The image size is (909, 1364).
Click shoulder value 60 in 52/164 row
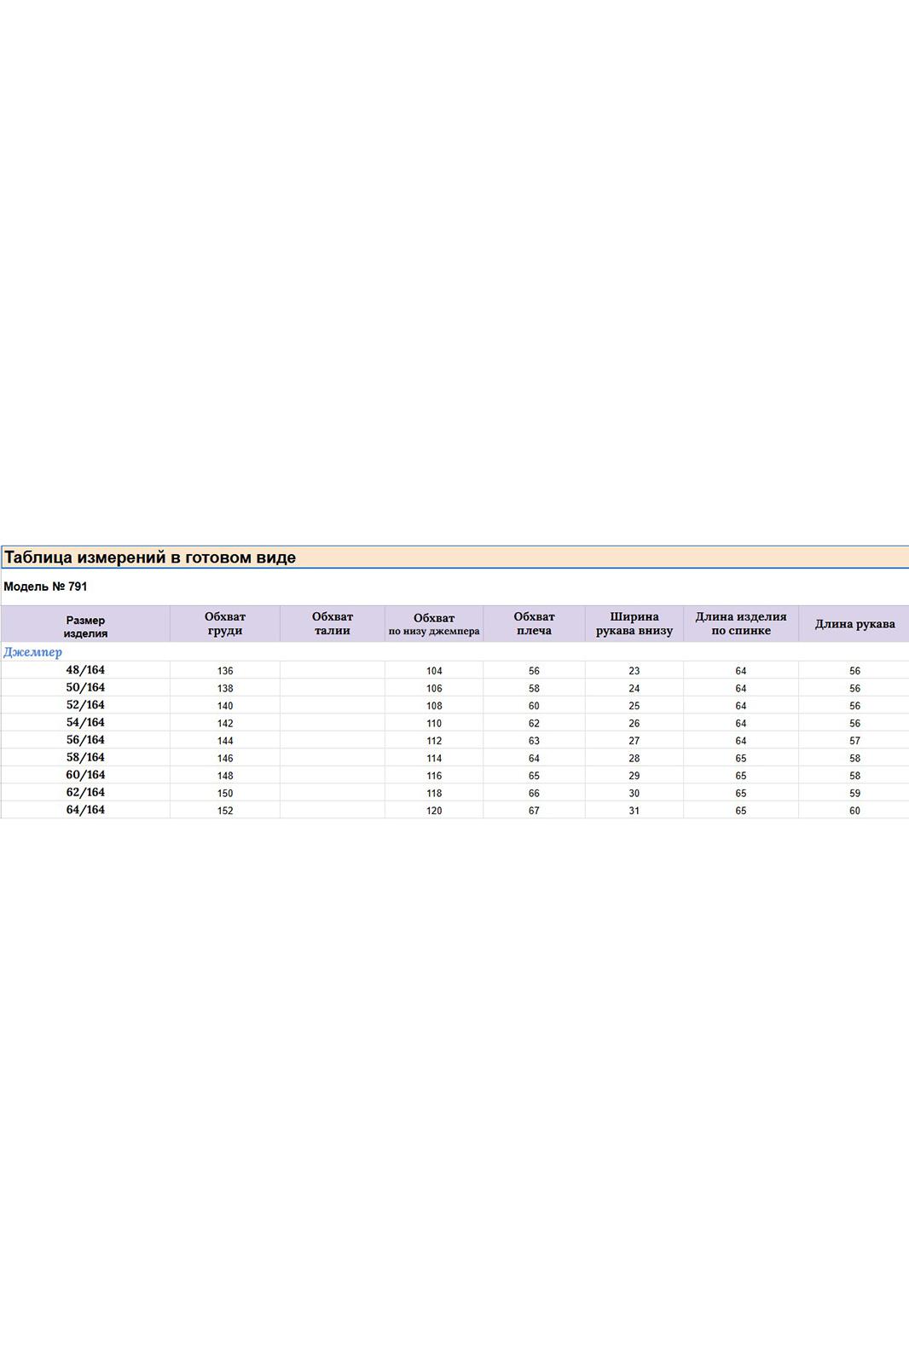click(534, 706)
